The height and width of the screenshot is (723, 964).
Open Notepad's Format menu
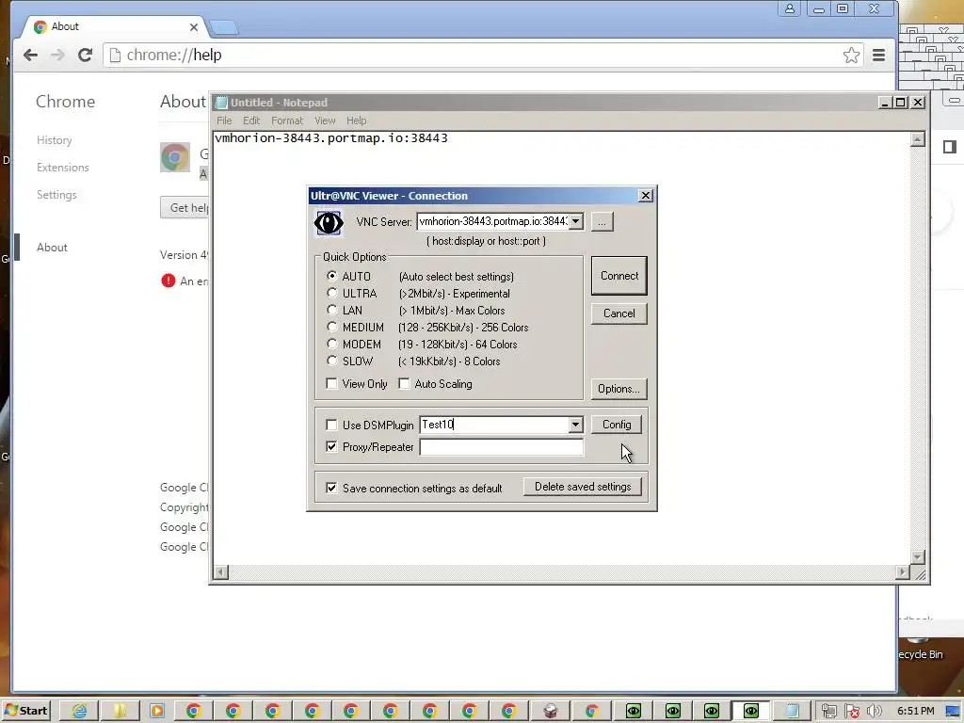click(x=287, y=120)
